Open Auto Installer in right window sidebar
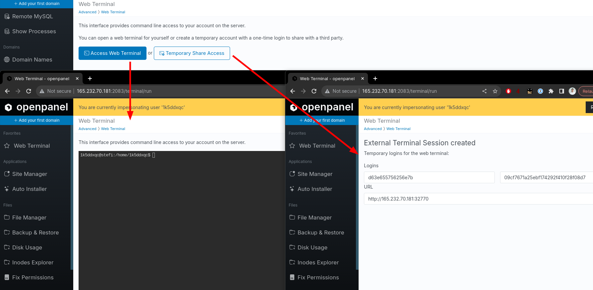Screen dimensions: 593x290 click(311, 189)
